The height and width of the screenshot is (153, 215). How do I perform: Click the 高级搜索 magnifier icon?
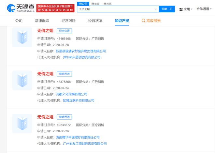(143, 21)
